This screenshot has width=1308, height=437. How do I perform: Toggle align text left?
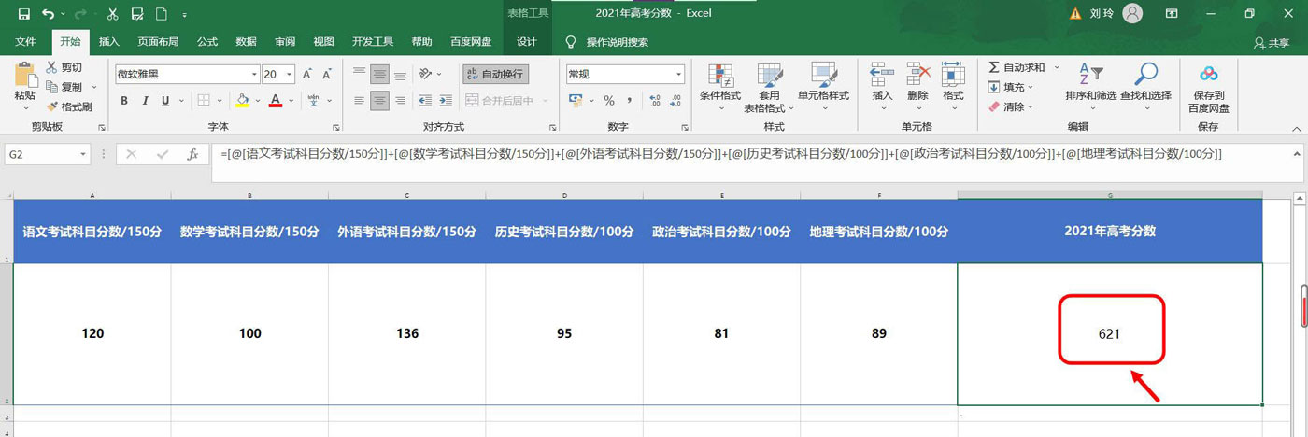point(359,101)
